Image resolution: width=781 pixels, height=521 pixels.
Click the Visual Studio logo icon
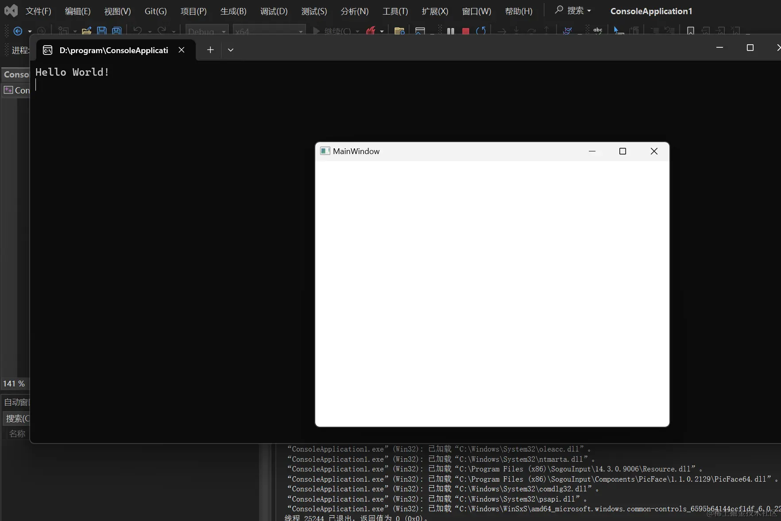[11, 10]
